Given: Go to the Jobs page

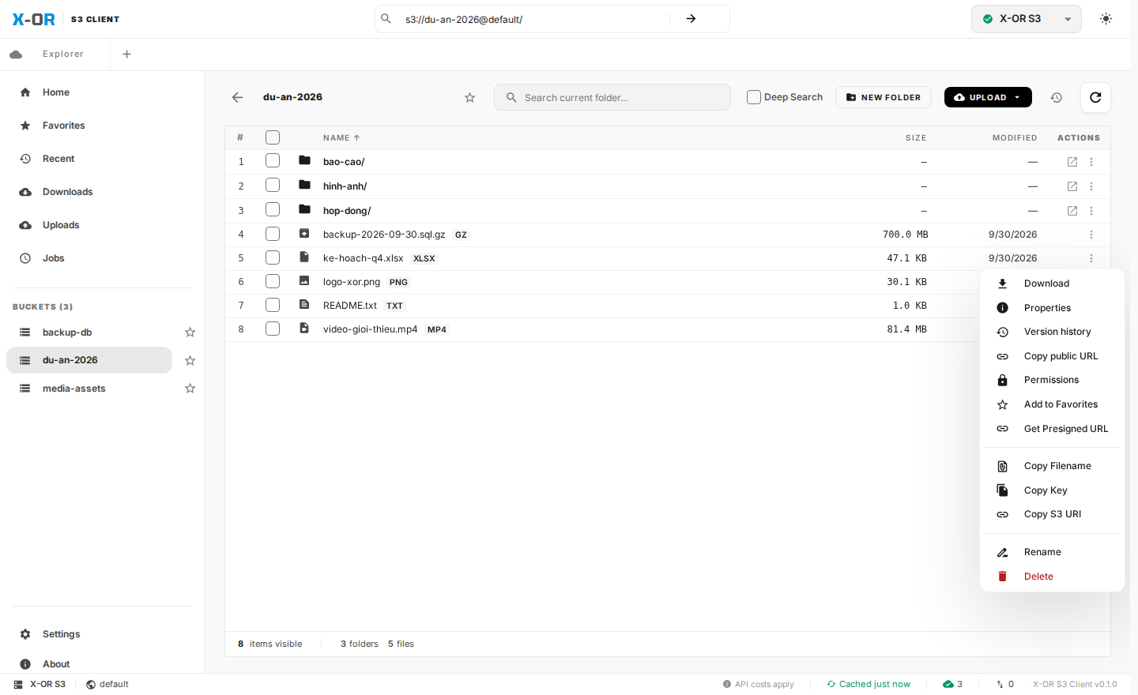Looking at the screenshot, I should point(102,258).
